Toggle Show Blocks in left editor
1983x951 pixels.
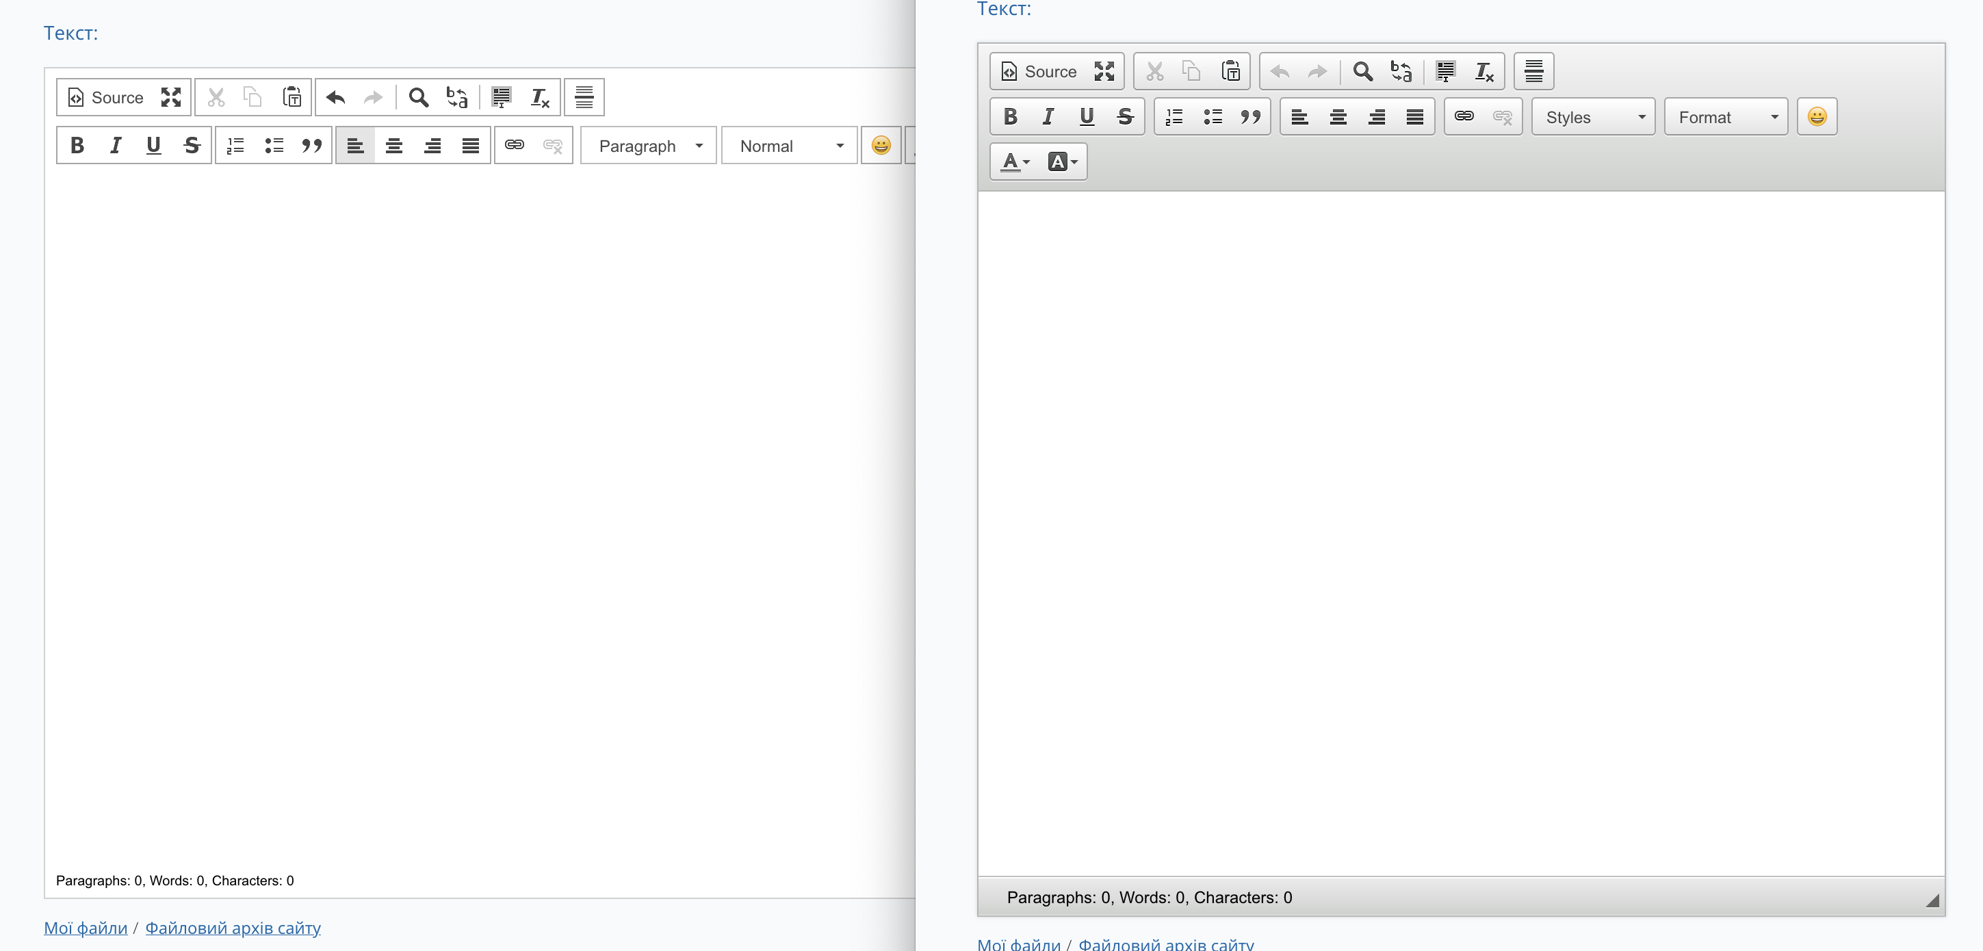coord(584,97)
